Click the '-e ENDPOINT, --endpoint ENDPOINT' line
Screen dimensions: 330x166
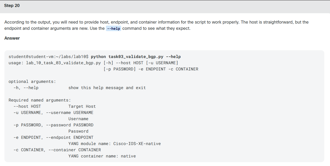[x=54, y=137]
